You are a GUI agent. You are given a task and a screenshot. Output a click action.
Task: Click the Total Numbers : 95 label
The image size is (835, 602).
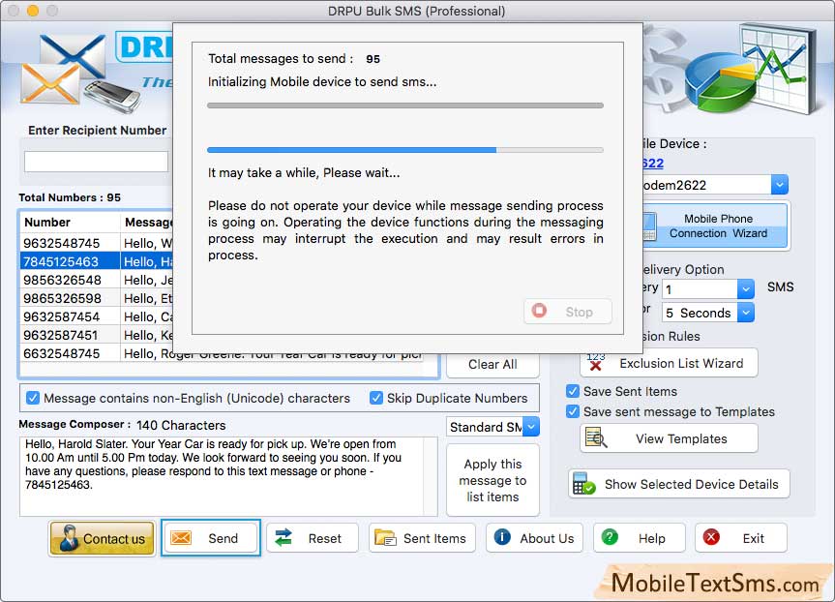70,197
